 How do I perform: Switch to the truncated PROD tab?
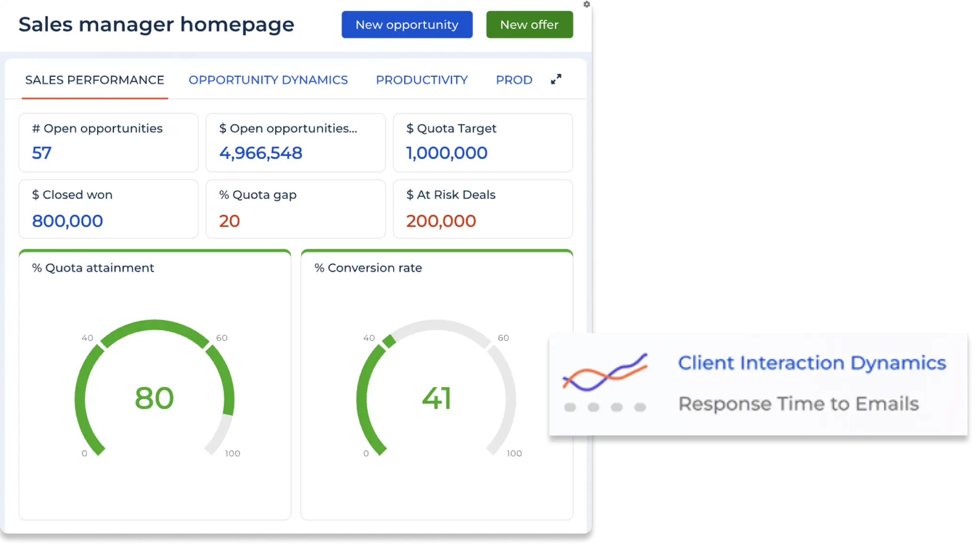[514, 80]
